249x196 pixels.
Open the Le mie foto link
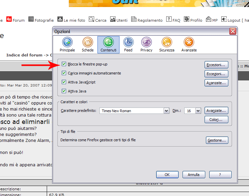(74, 20)
